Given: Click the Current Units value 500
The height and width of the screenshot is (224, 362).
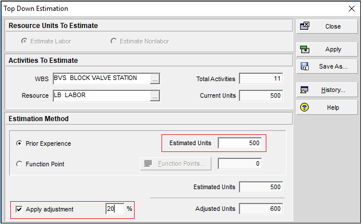Looking at the screenshot, I should [x=261, y=95].
